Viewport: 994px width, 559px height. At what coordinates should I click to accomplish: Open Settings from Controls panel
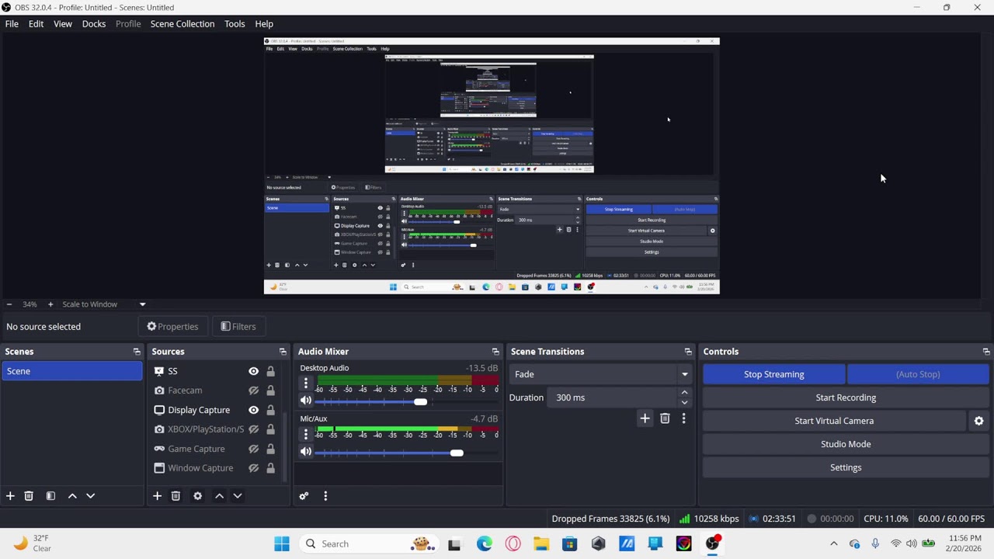(846, 467)
